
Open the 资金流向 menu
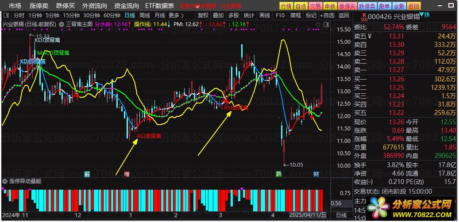click(x=126, y=6)
